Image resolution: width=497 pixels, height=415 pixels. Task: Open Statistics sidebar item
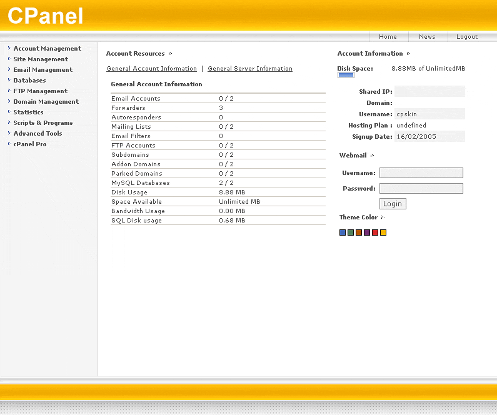[x=28, y=112]
